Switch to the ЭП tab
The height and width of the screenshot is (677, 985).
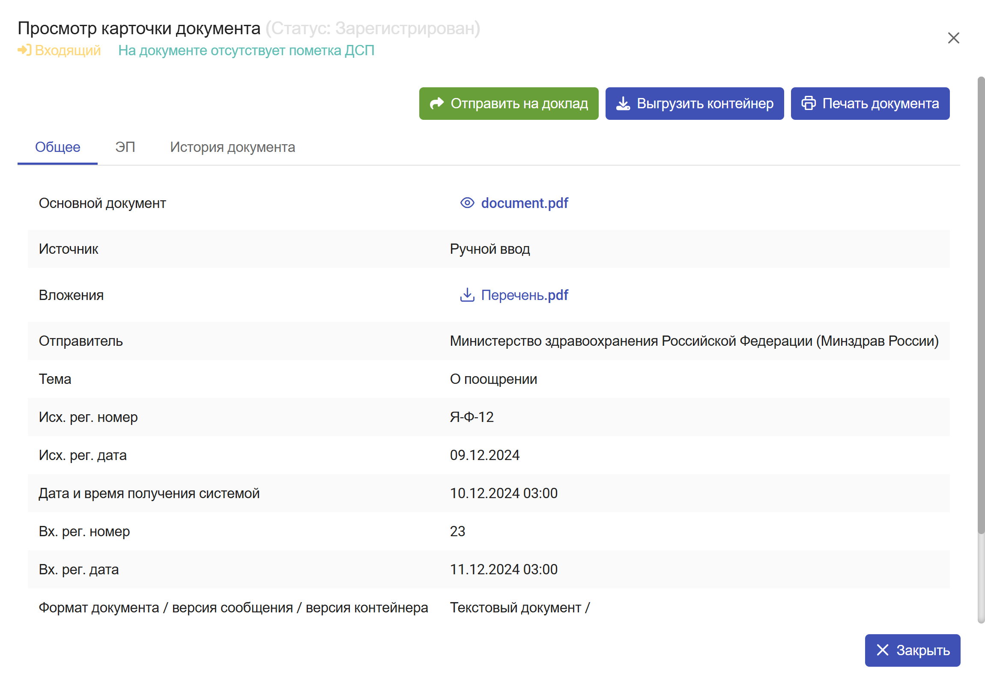pos(125,147)
